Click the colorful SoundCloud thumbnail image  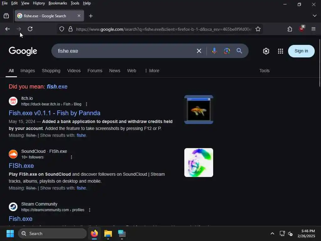198,163
